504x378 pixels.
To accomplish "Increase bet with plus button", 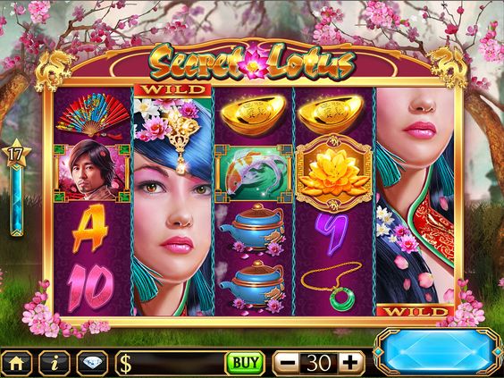I will click(x=350, y=363).
